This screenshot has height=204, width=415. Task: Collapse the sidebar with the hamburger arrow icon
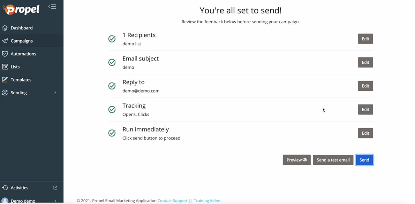pyautogui.click(x=52, y=6)
